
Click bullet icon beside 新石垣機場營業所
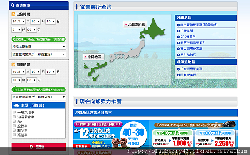[178, 43]
